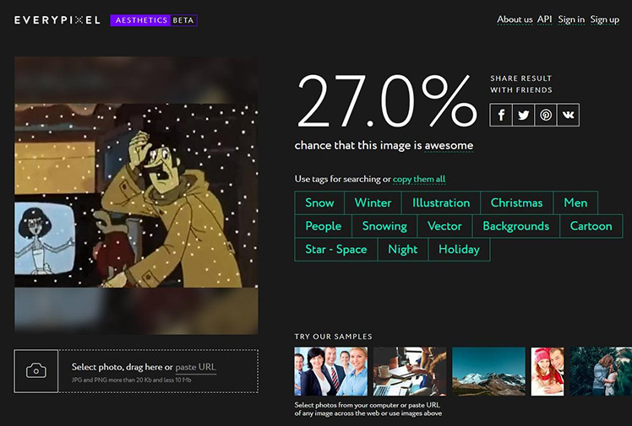Select the Star - Space tag

tap(336, 250)
